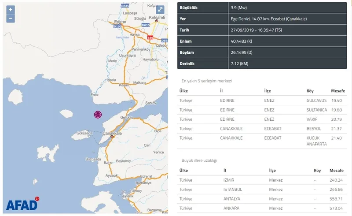352x216 pixels.
Task: Click the Enez label on the map
Action: [x=95, y=95]
